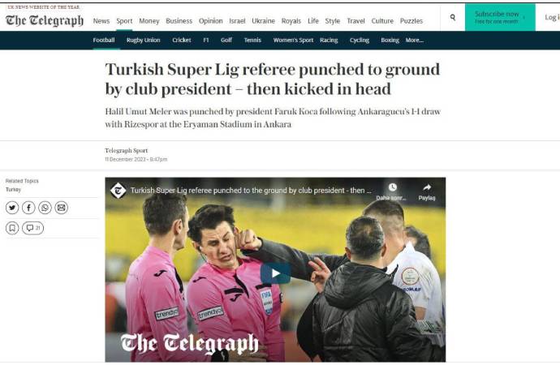Viewport: 560px width, 365px height.
Task: Open the search magnifier icon
Action: click(453, 17)
